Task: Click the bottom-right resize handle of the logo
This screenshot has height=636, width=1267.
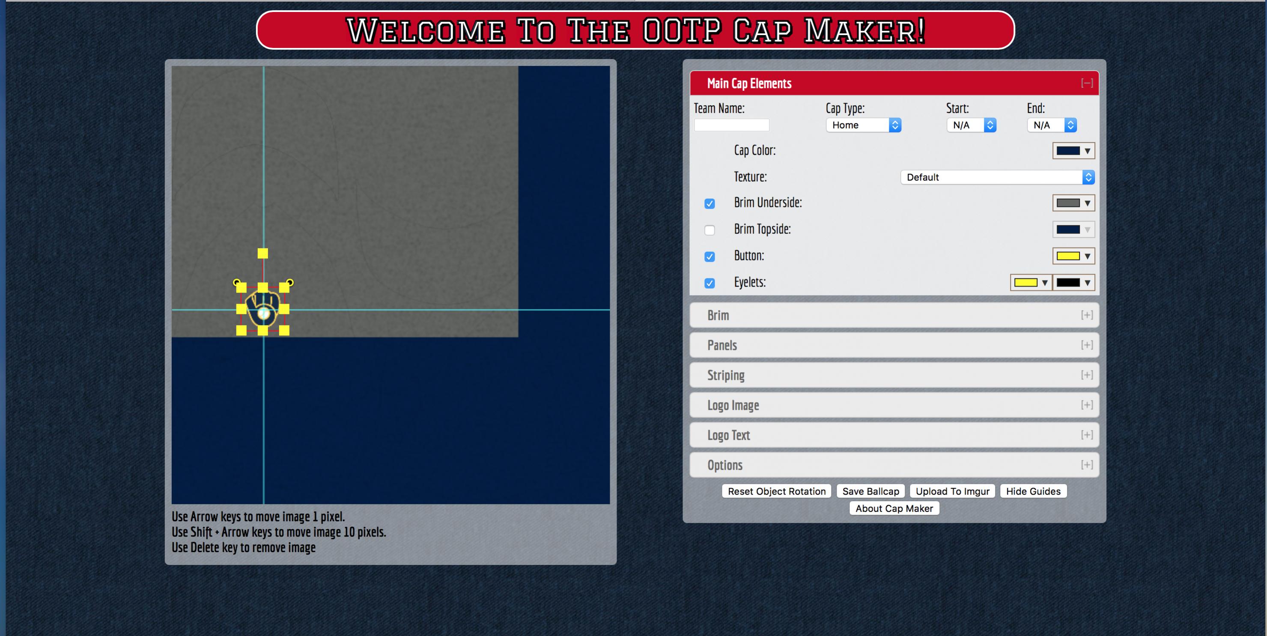Action: [284, 331]
